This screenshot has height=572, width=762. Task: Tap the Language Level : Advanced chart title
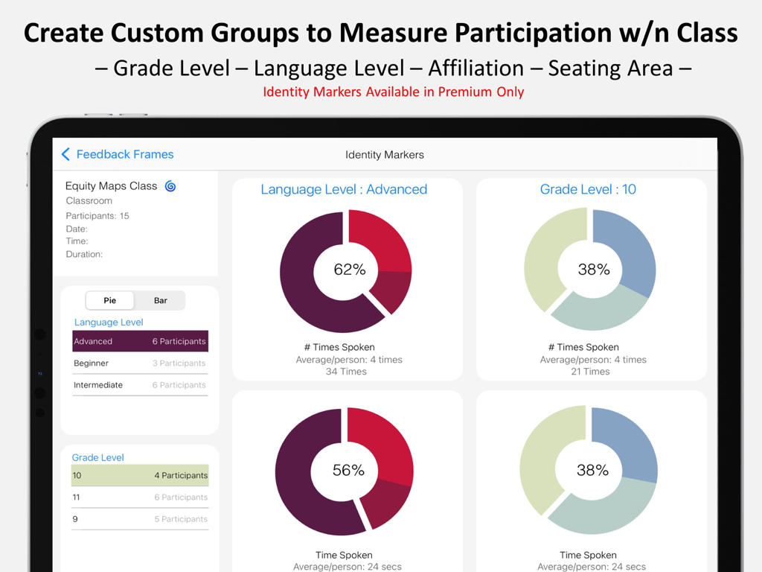(x=344, y=189)
